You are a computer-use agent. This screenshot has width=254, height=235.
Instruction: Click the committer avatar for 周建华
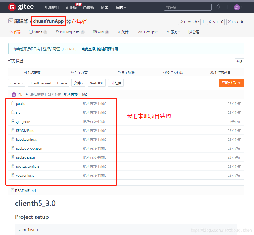(x=14, y=95)
